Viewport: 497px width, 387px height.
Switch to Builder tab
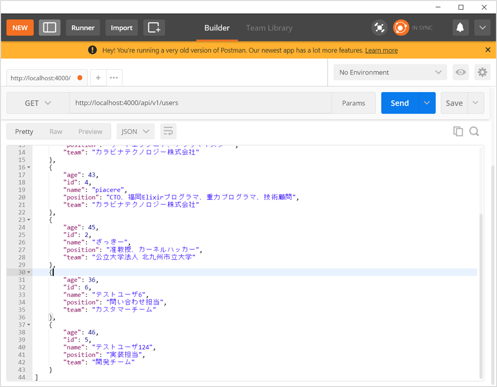217,28
